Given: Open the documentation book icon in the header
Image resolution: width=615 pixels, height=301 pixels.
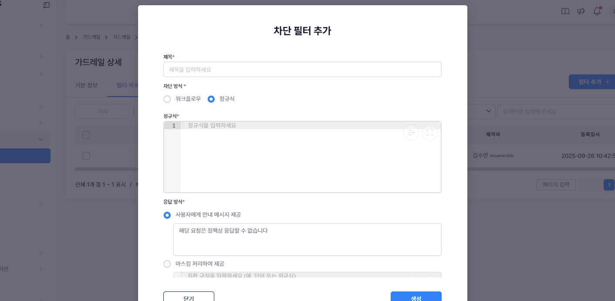Looking at the screenshot, I should 565,11.
